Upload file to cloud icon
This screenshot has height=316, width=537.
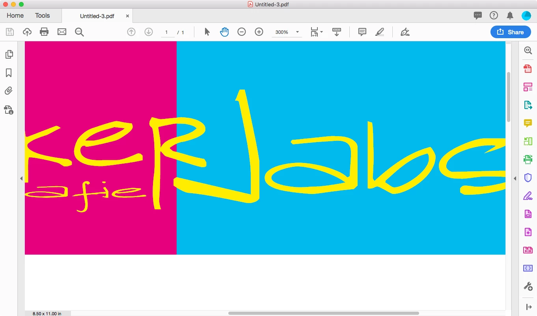[27, 32]
